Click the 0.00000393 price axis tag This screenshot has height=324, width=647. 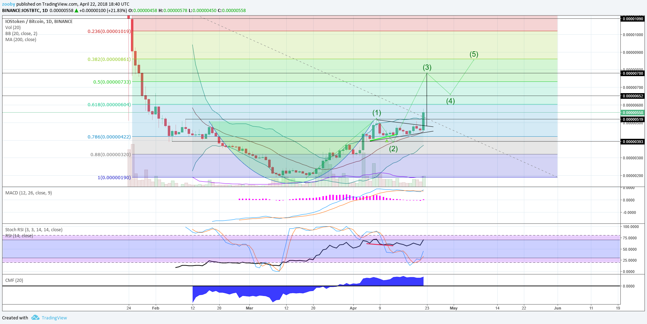(x=632, y=142)
